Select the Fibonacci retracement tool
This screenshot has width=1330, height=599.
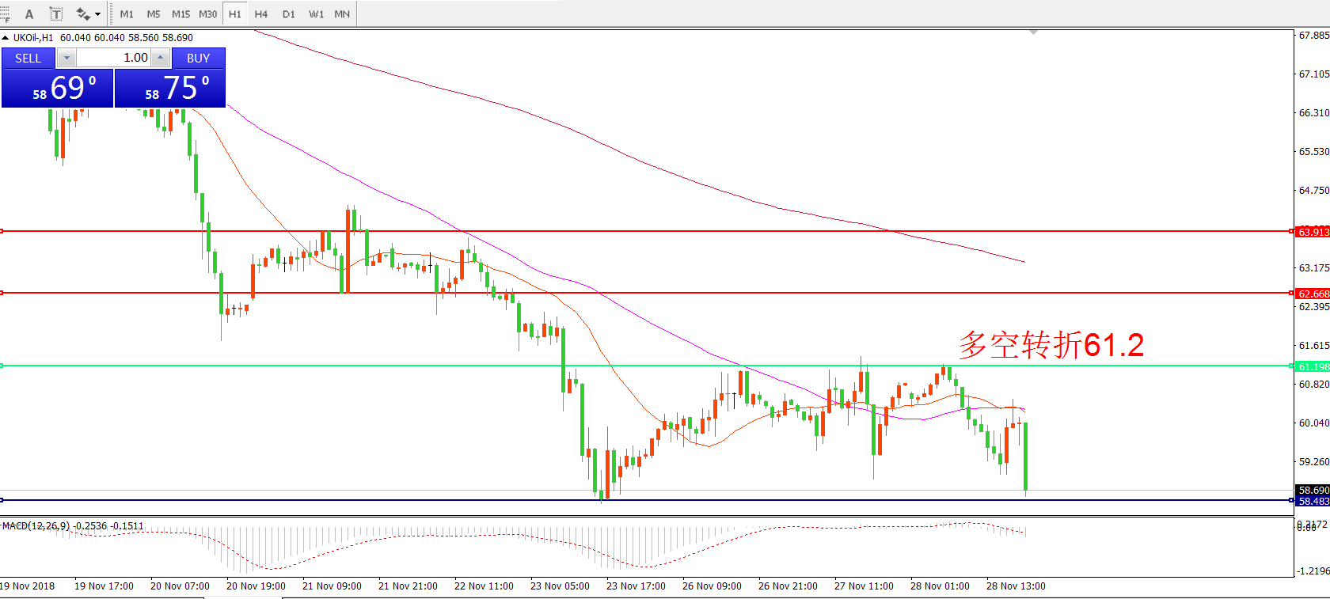[x=4, y=14]
